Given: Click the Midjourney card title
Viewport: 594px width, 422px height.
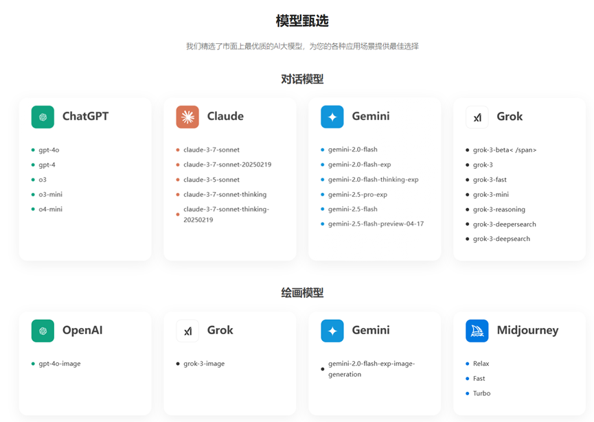Looking at the screenshot, I should [527, 331].
